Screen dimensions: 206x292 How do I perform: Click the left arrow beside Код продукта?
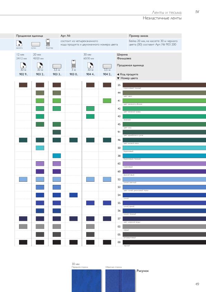(118, 74)
